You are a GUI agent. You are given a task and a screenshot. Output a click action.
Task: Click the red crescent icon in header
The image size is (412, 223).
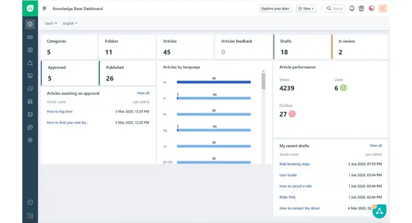[371, 9]
